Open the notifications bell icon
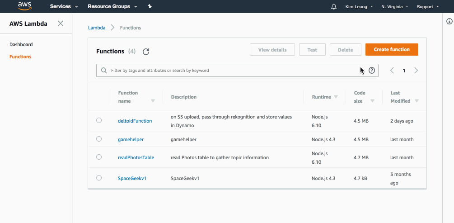The height and width of the screenshot is (223, 454). coord(333,7)
